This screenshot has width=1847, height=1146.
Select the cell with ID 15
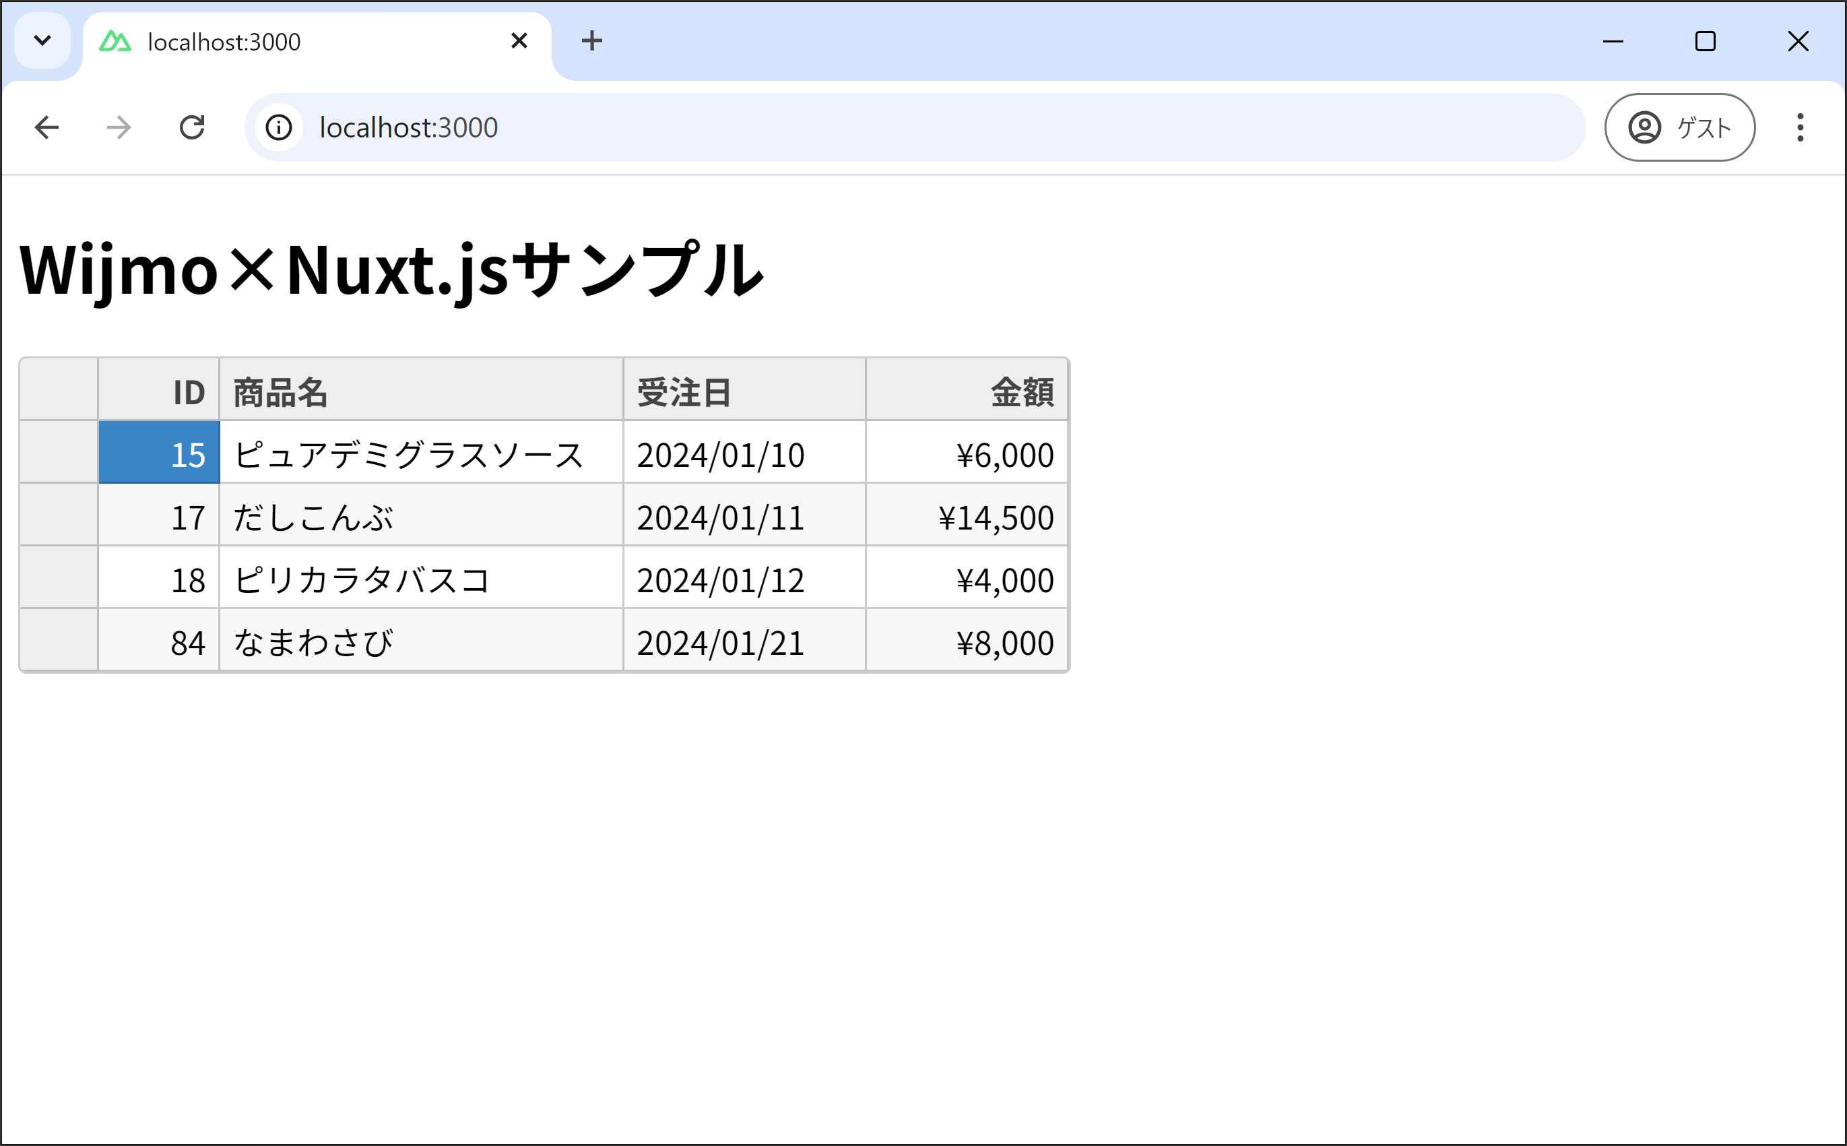[x=158, y=453]
